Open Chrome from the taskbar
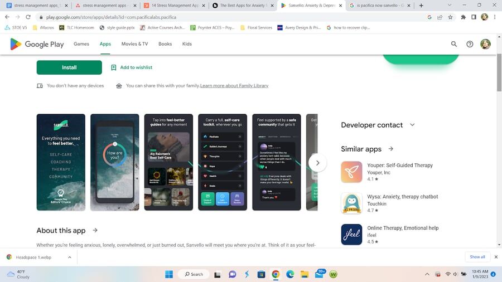The width and height of the screenshot is (502, 282). tap(276, 274)
